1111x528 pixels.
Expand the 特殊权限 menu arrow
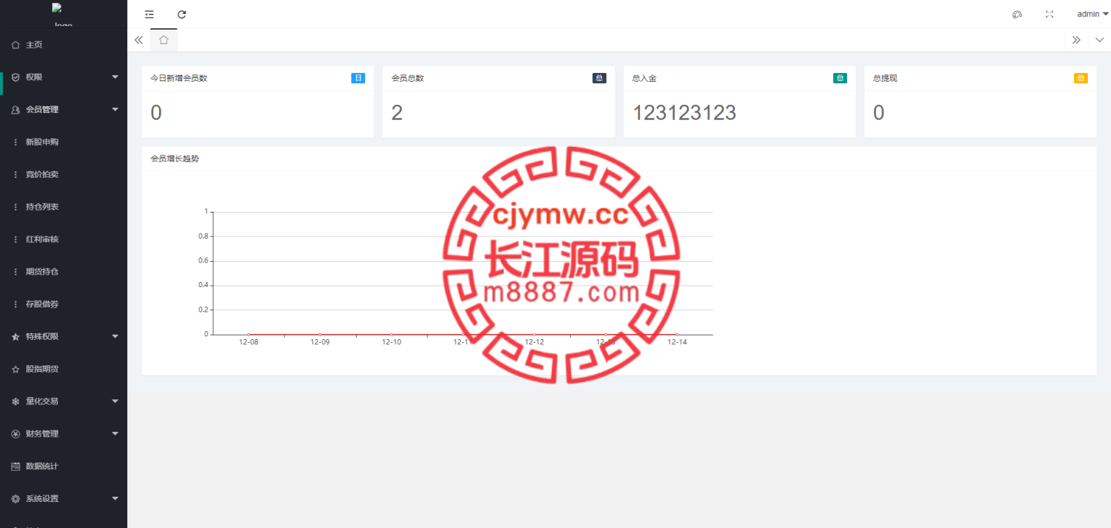[x=115, y=336]
